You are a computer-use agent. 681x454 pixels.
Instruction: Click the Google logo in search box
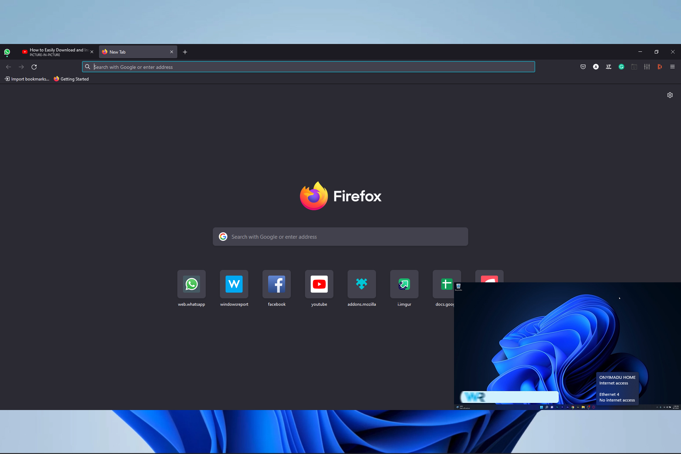223,237
